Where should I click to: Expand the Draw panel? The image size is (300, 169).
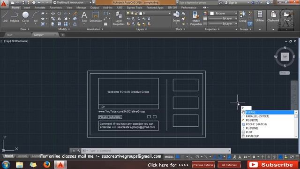tap(25, 29)
